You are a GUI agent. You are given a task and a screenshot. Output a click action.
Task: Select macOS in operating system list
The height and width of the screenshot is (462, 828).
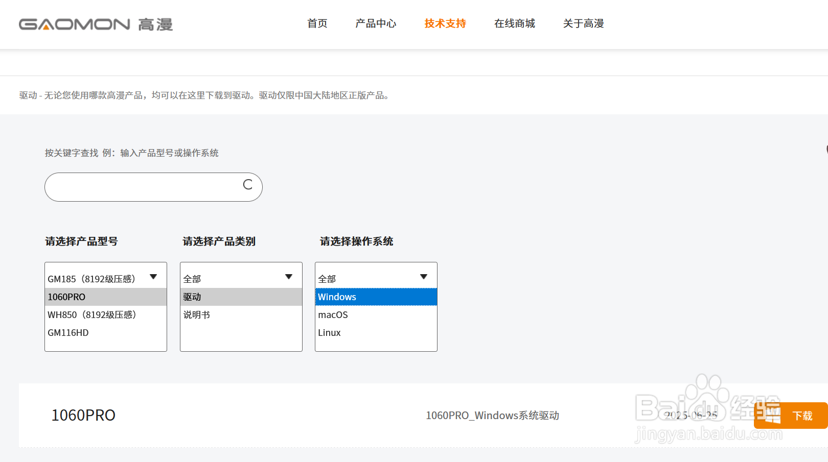coord(376,315)
